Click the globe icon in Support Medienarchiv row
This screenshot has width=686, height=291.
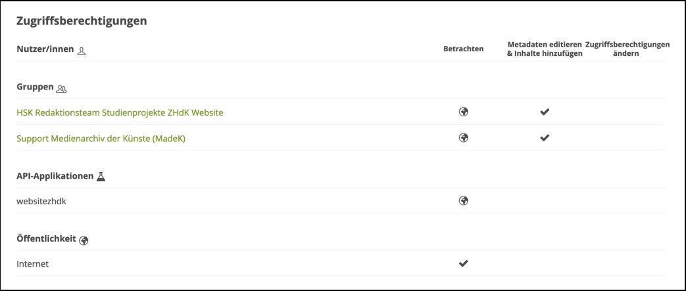(x=463, y=138)
